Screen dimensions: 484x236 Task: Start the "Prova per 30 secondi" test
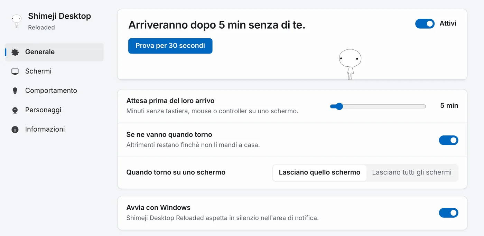[170, 46]
